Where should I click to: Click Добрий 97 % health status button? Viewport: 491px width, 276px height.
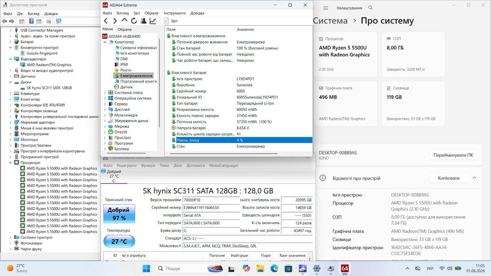119,214
